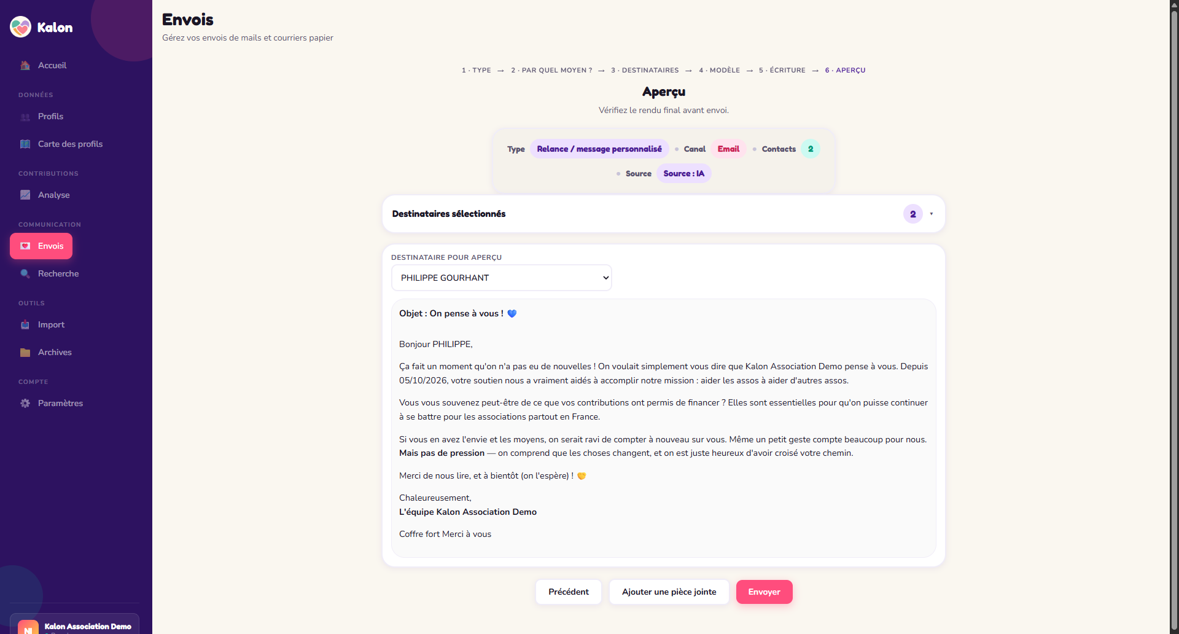The height and width of the screenshot is (634, 1179).
Task: Click the Analyse chart icon
Action: tap(25, 195)
